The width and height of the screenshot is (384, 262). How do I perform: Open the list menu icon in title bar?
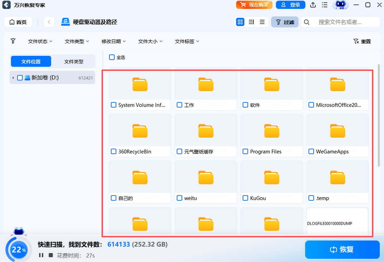point(324,5)
